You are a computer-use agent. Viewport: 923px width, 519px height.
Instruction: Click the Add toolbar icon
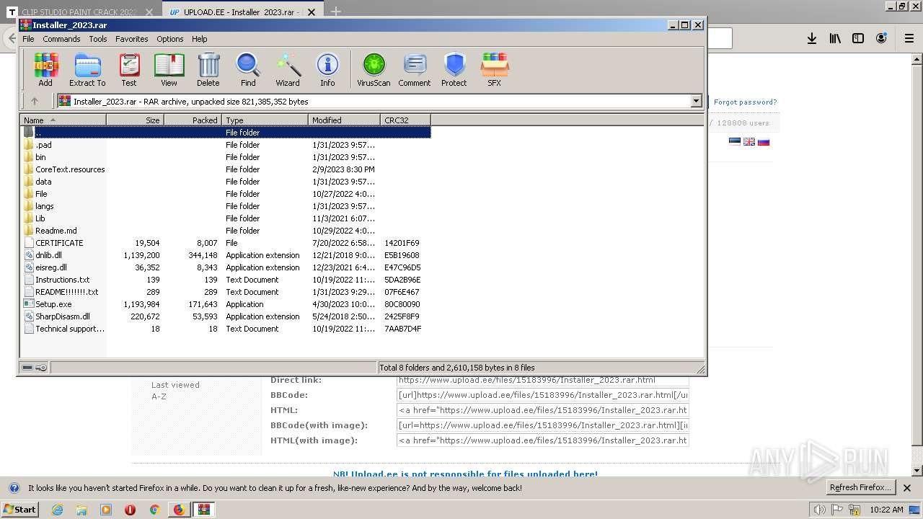coord(45,70)
